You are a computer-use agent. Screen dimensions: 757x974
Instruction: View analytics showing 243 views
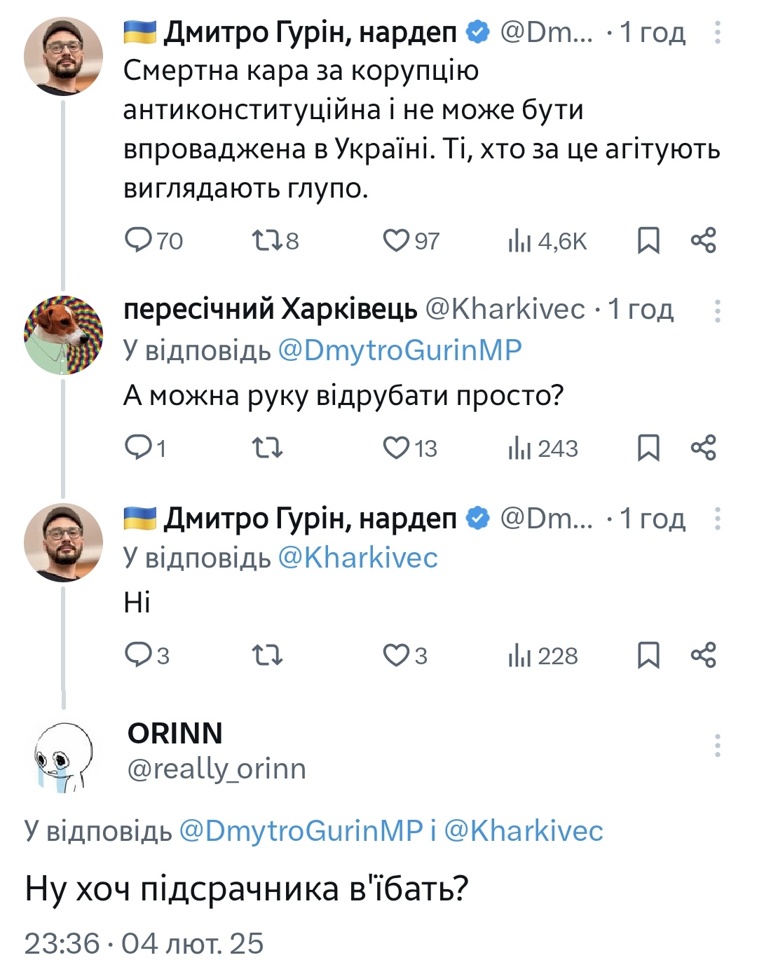click(x=543, y=448)
